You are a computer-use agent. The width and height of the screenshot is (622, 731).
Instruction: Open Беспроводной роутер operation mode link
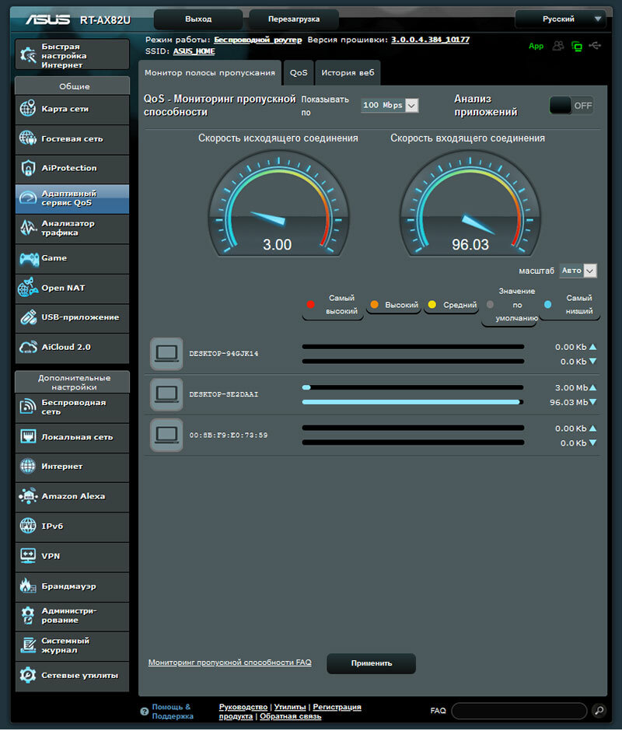(x=258, y=40)
